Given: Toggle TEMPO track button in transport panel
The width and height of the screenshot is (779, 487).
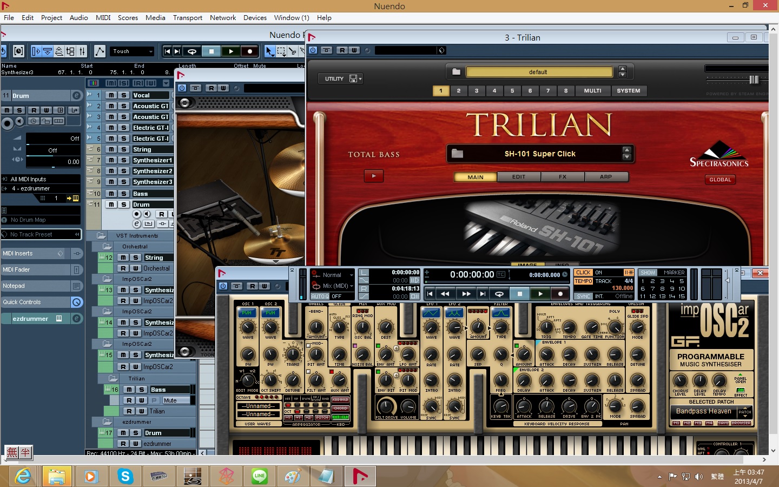Looking at the screenshot, I should (x=584, y=281).
